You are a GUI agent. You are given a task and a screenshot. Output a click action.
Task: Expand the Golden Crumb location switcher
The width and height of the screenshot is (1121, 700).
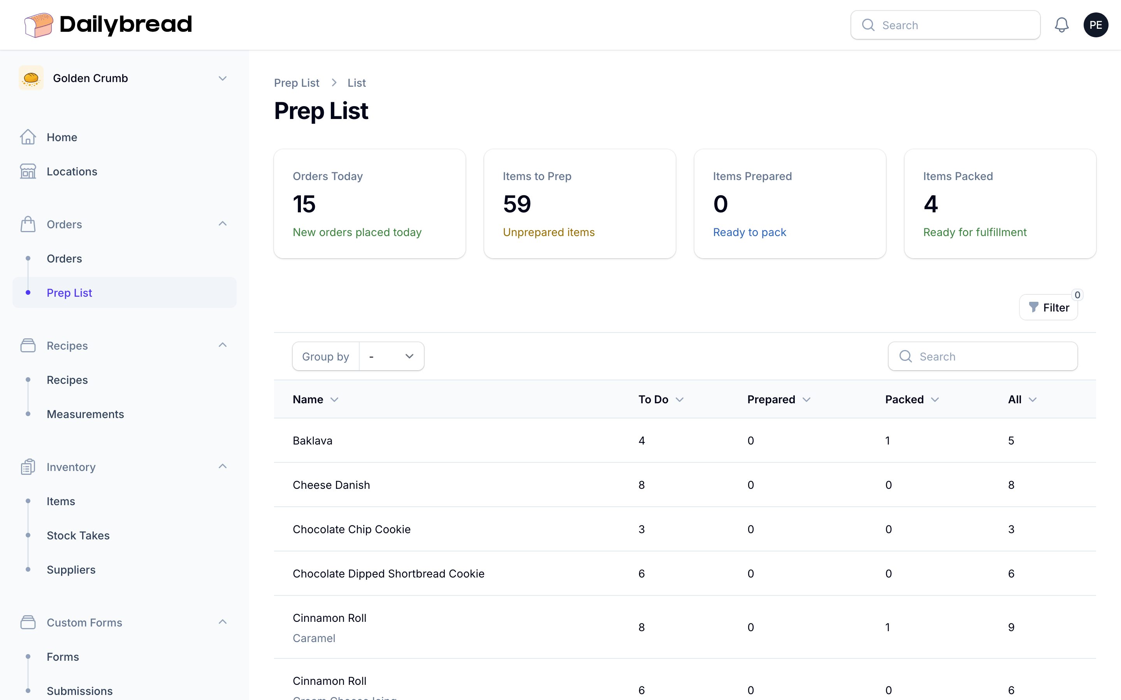pyautogui.click(x=222, y=78)
